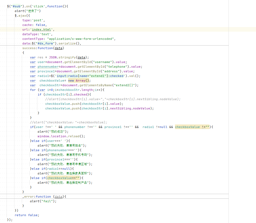Click the alert "请选择定制产品" line
Screen dimensions: 256x223
65,183
